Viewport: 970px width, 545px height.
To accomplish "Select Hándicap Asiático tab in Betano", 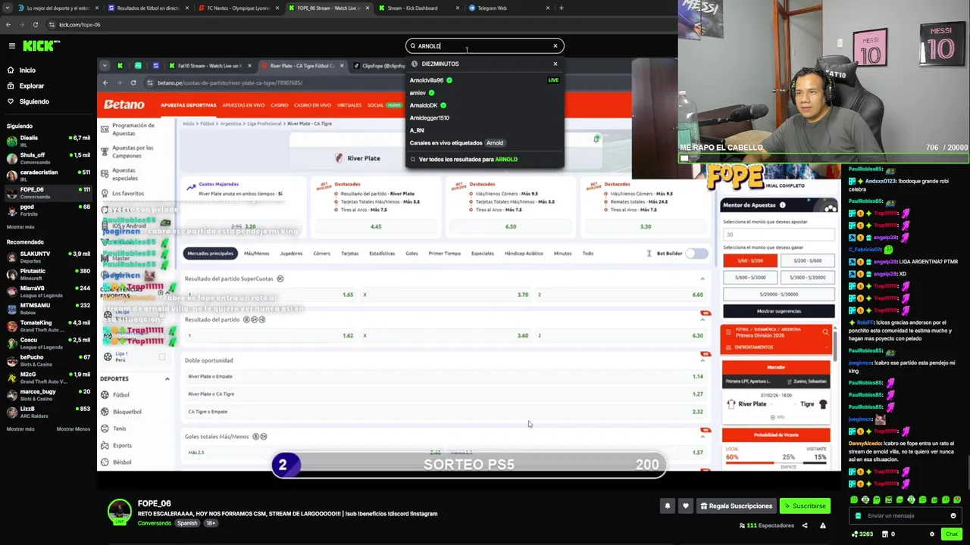I will pos(524,254).
